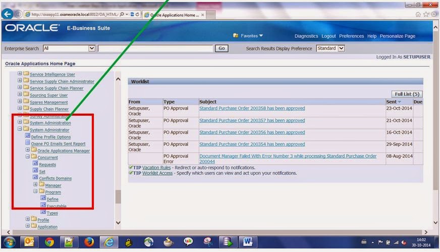Click the Types function icon
Image resolution: width=440 pixels, height=252 pixels.
click(x=43, y=212)
